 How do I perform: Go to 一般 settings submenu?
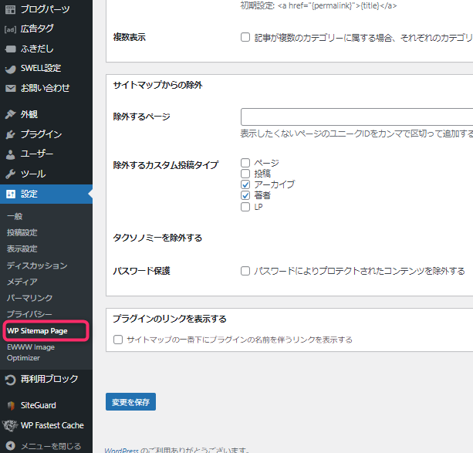click(15, 216)
